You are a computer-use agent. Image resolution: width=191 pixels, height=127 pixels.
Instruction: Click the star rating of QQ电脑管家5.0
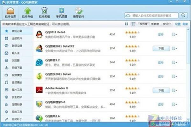tap(132, 103)
